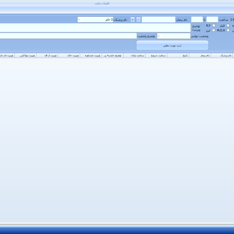The image size is (234, 234).
Task: Select the تاریخ column header
Action: [178, 56]
